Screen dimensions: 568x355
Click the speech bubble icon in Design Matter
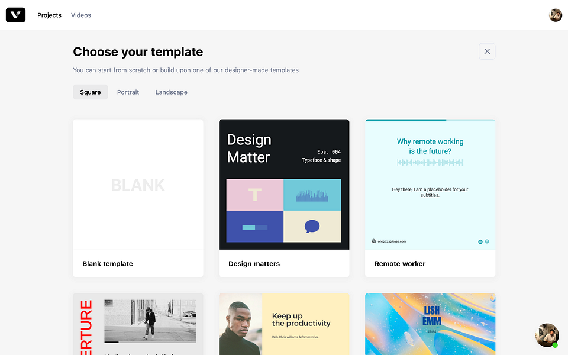(312, 227)
